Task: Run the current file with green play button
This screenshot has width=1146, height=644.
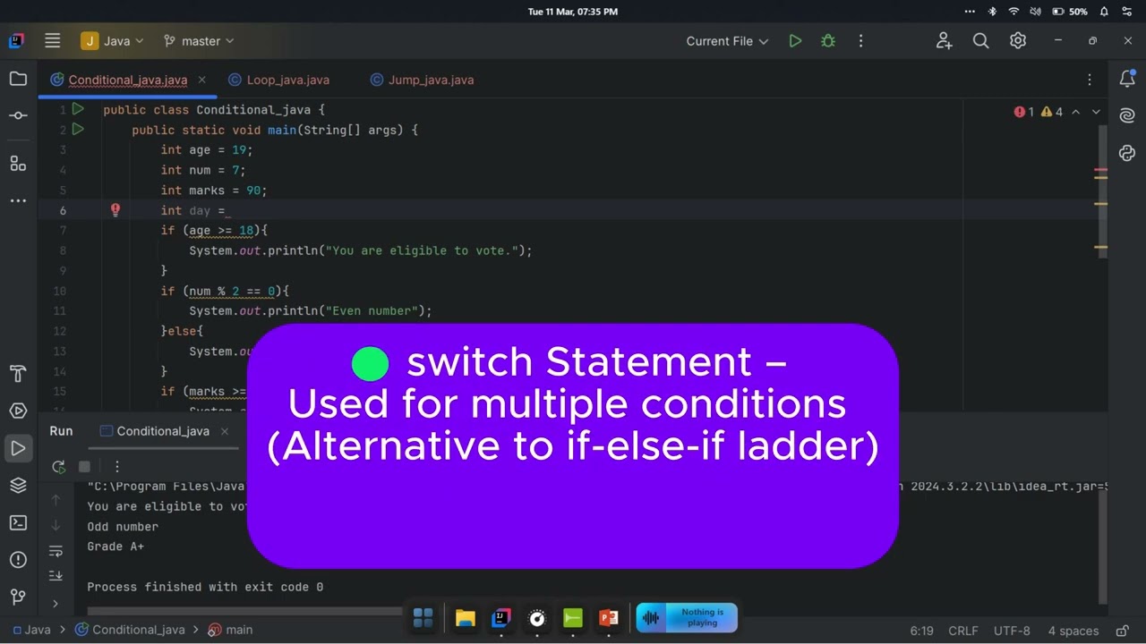Action: [x=795, y=40]
